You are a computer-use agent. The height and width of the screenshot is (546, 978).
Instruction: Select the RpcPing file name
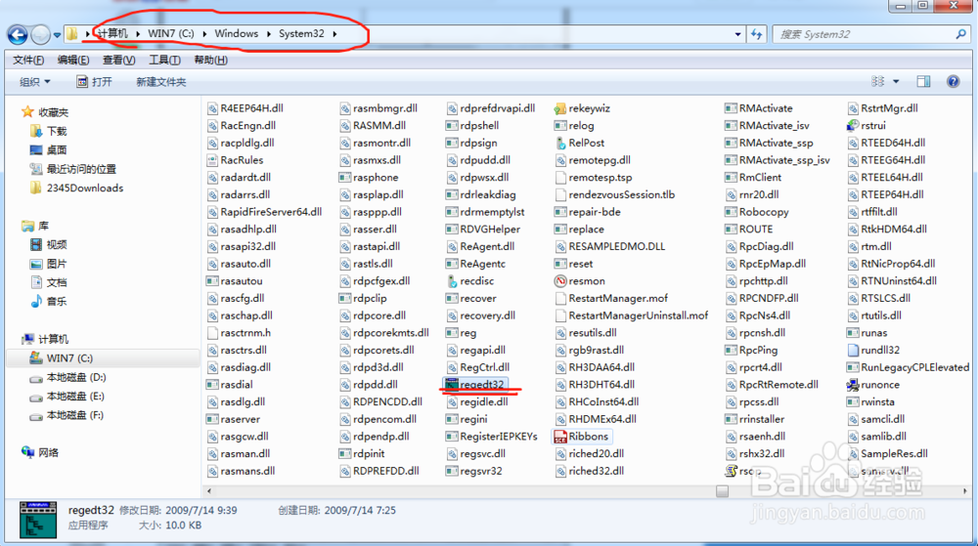(x=758, y=350)
